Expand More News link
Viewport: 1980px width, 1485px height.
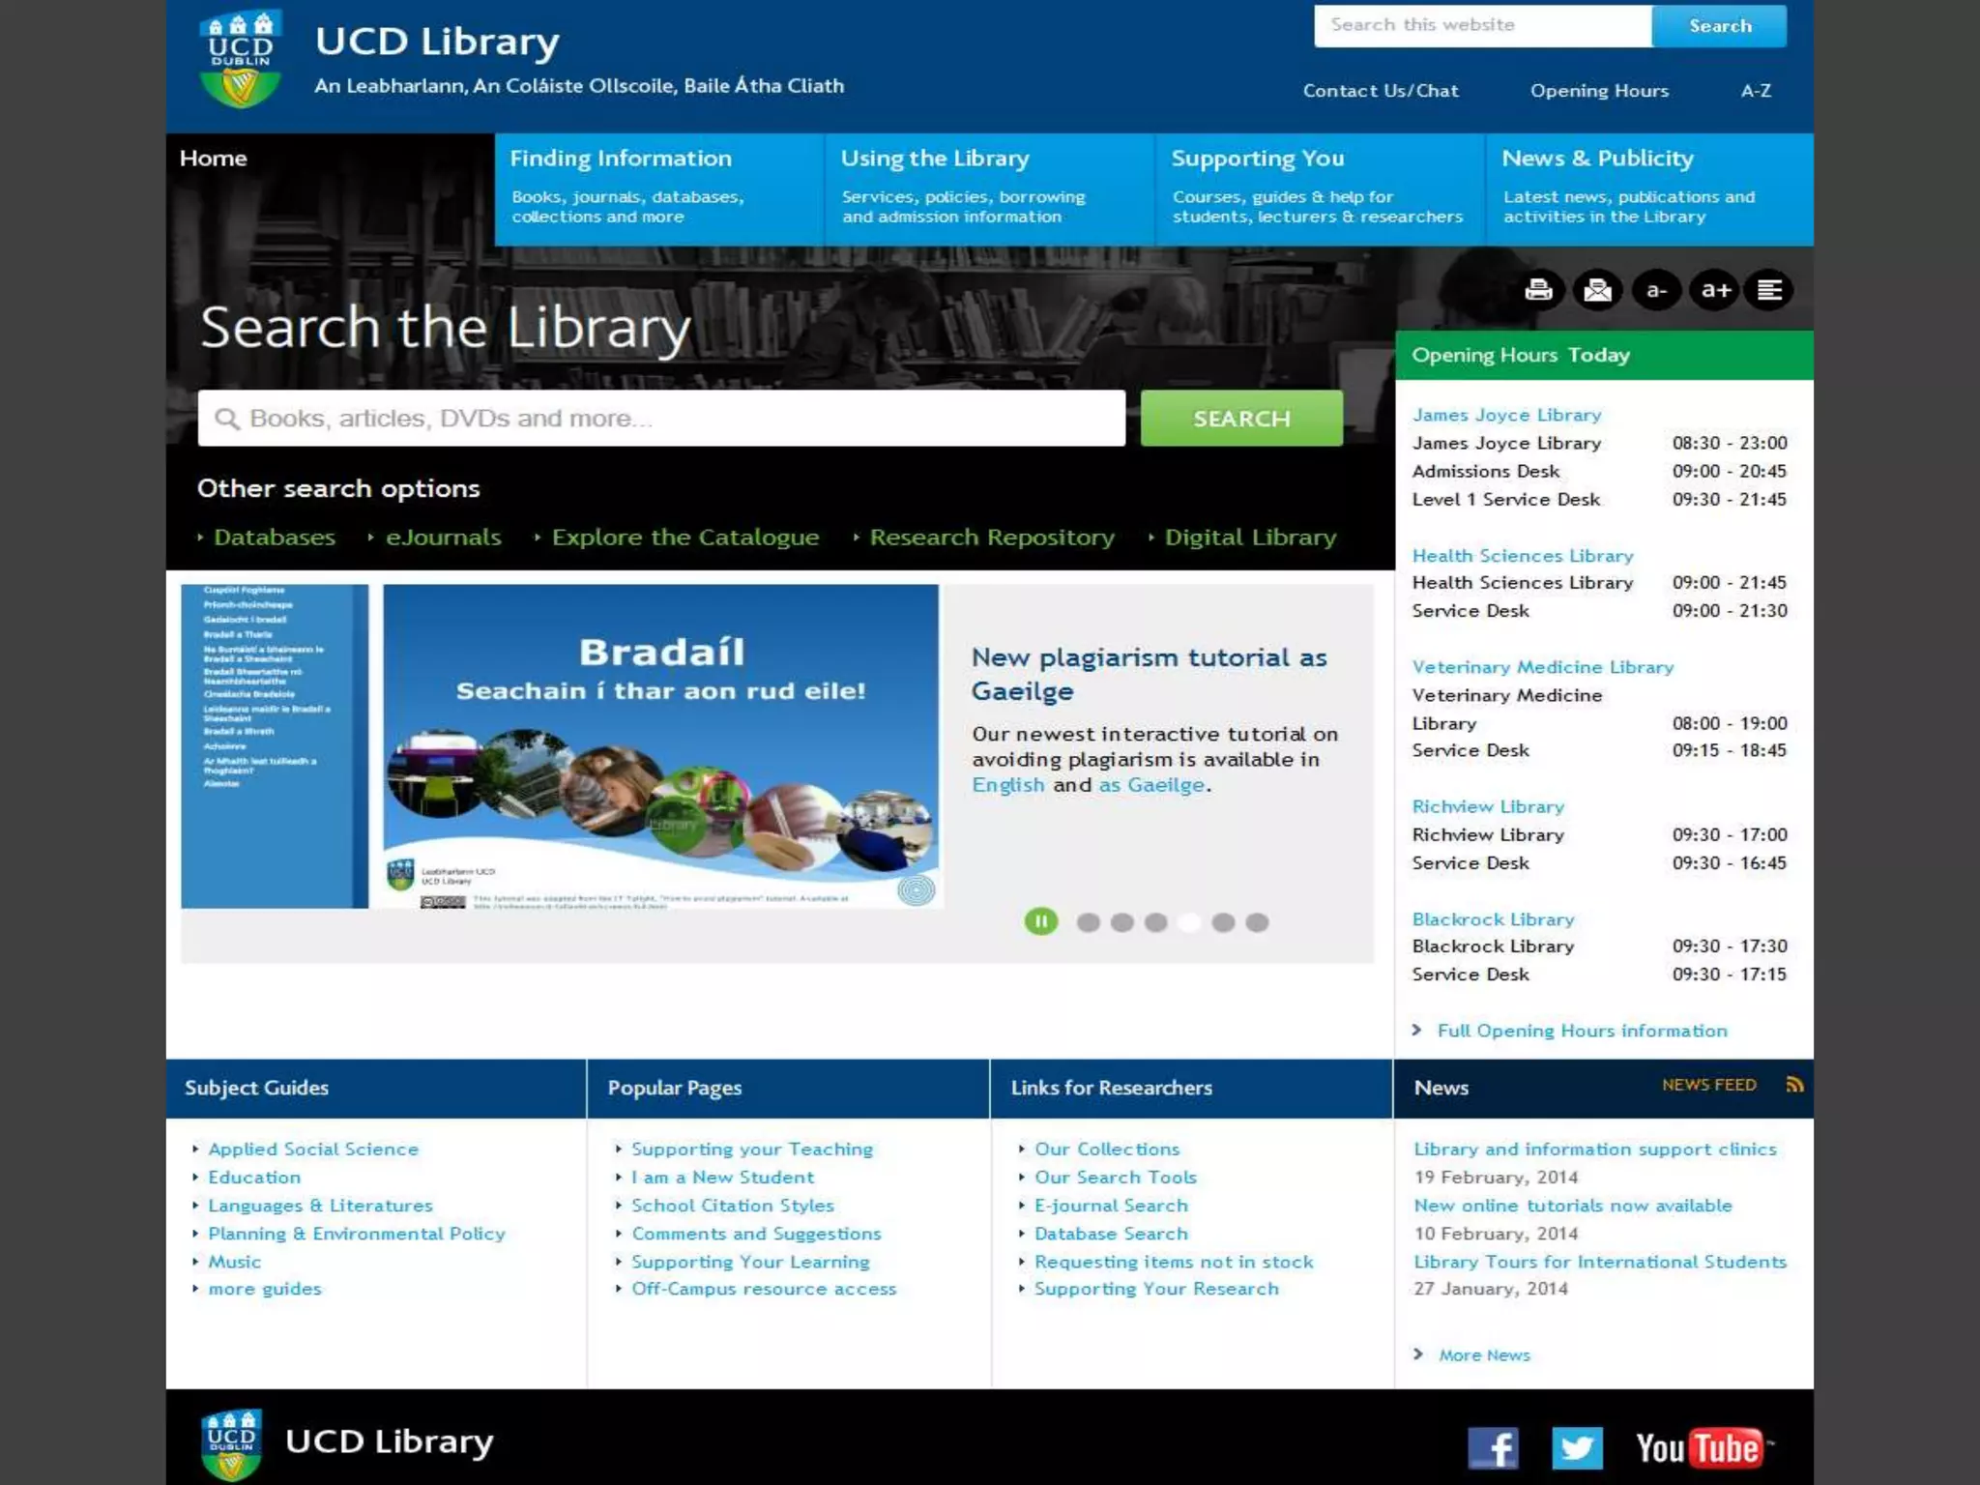click(1483, 1354)
